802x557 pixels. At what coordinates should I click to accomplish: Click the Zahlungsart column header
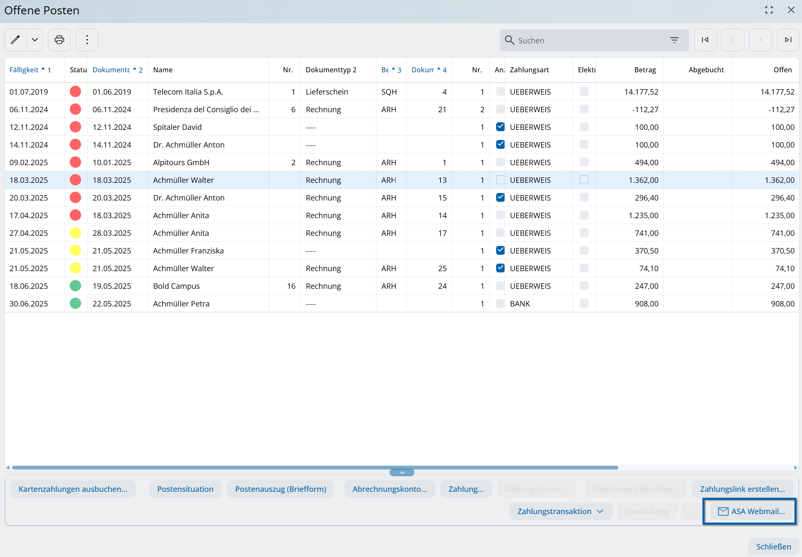pos(529,70)
